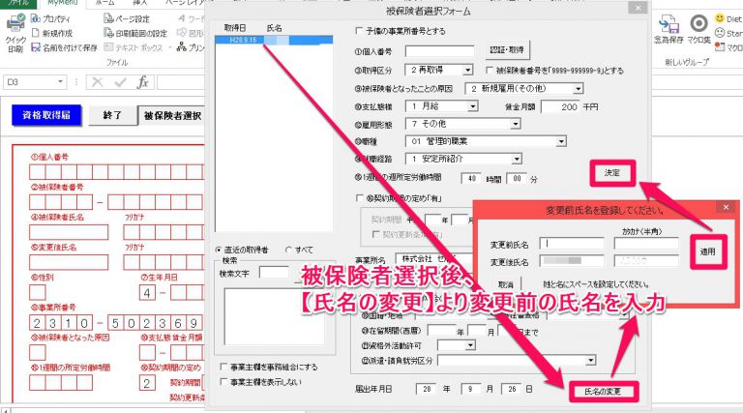
Task: Open 資格外活動許可 dropdown
Action: 470,345
